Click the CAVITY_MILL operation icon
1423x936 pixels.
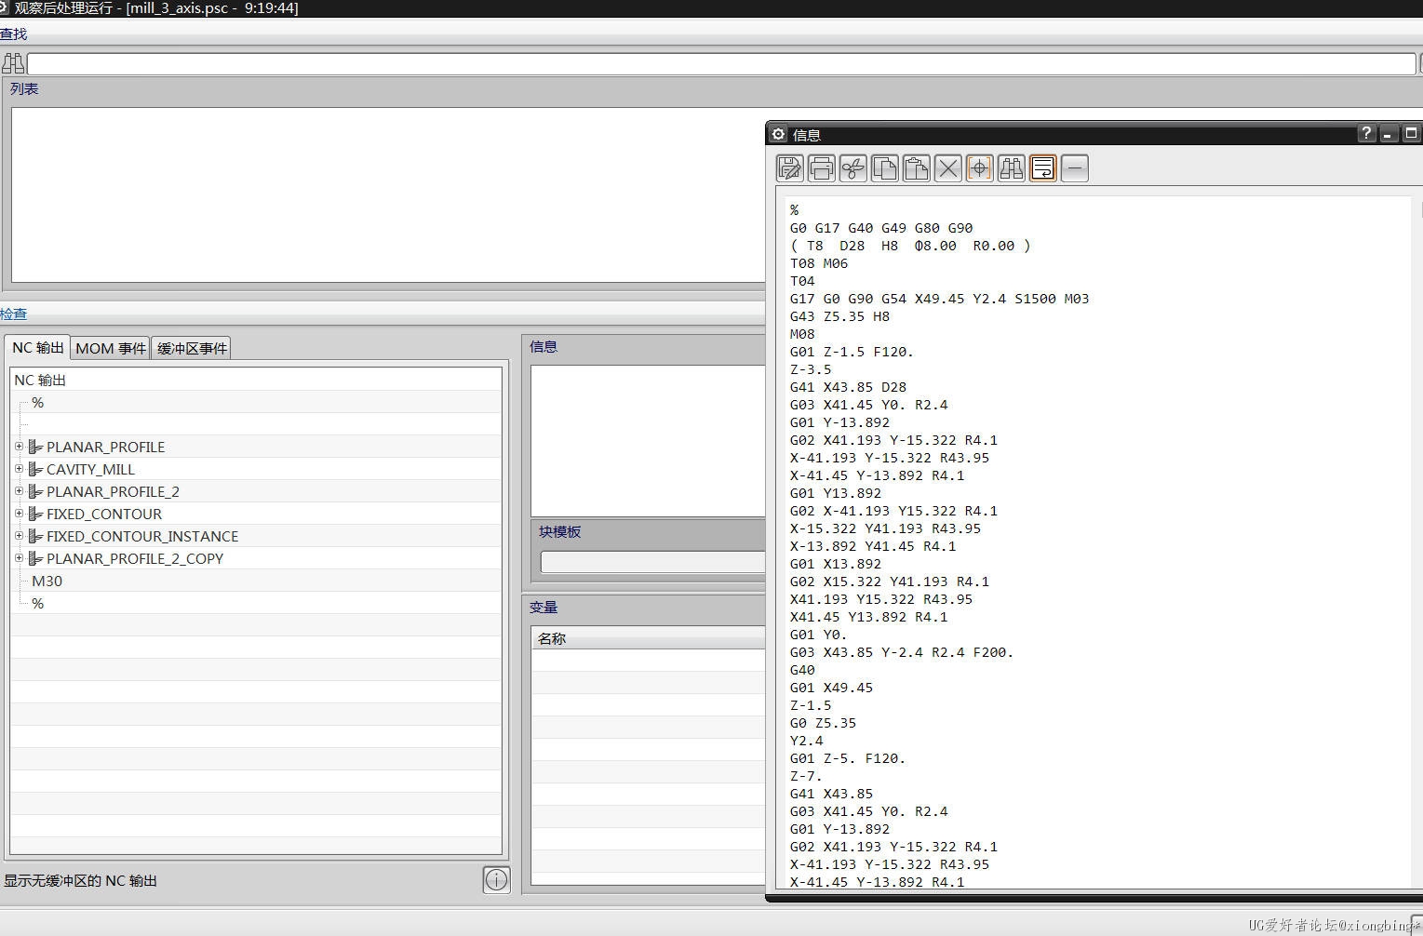pyautogui.click(x=36, y=469)
